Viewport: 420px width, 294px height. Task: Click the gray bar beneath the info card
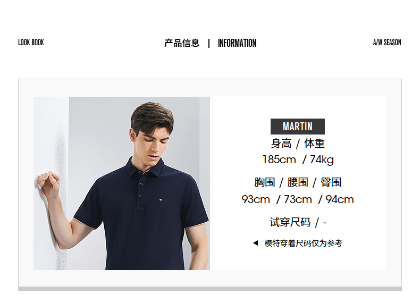pyautogui.click(x=209, y=289)
